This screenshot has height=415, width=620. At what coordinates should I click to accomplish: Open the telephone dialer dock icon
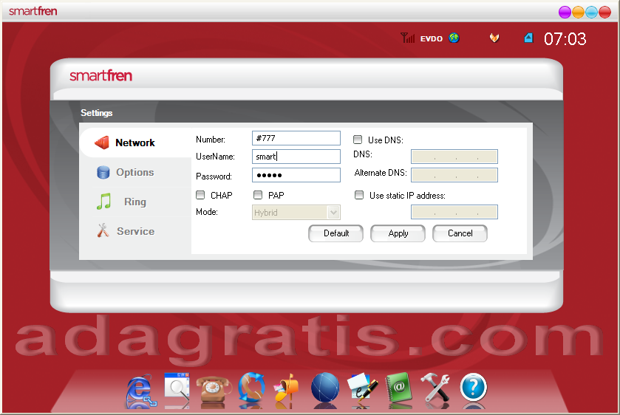click(x=214, y=389)
